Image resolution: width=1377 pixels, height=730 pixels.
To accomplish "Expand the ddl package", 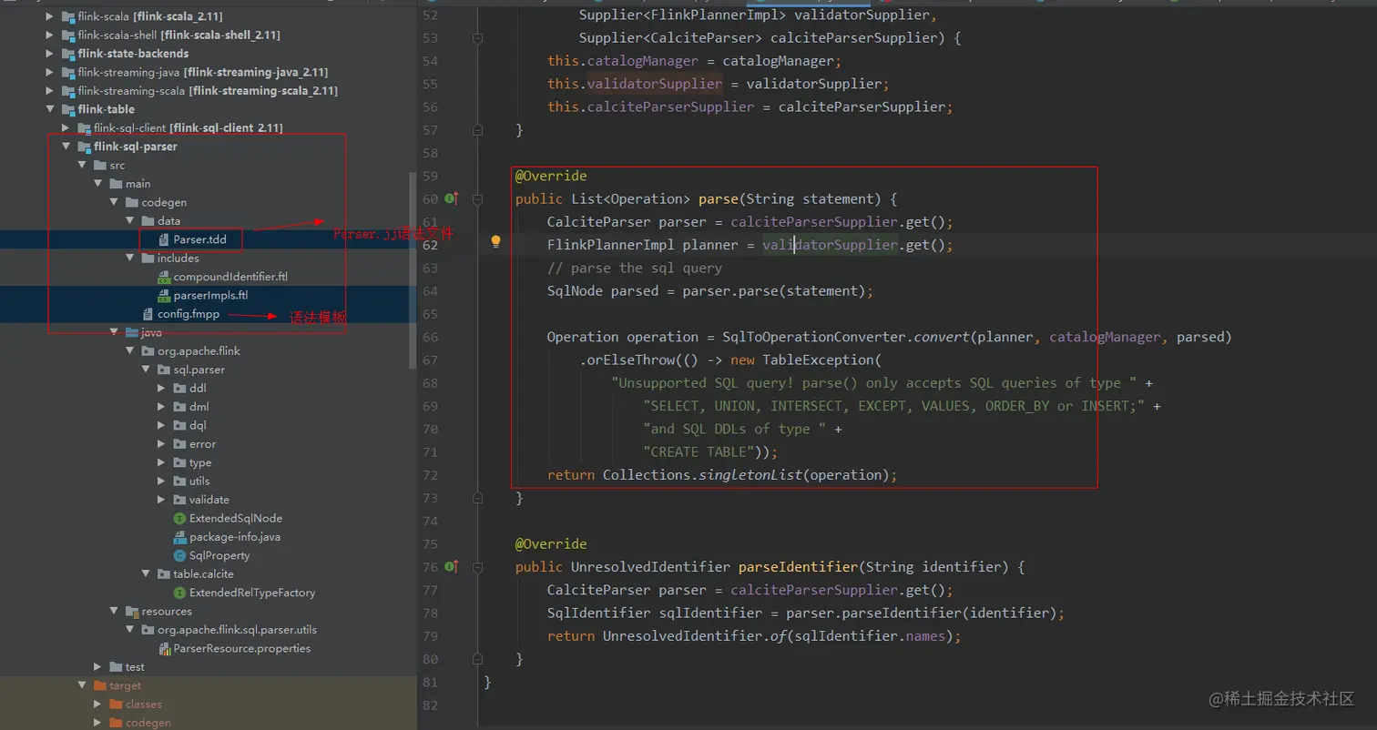I will (160, 388).
